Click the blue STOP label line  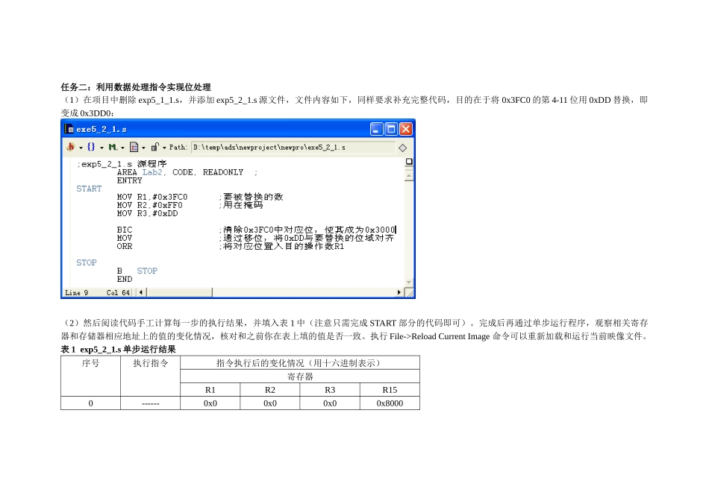pos(87,262)
